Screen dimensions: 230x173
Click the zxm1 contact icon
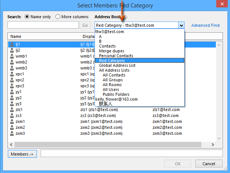pyautogui.click(x=12, y=122)
